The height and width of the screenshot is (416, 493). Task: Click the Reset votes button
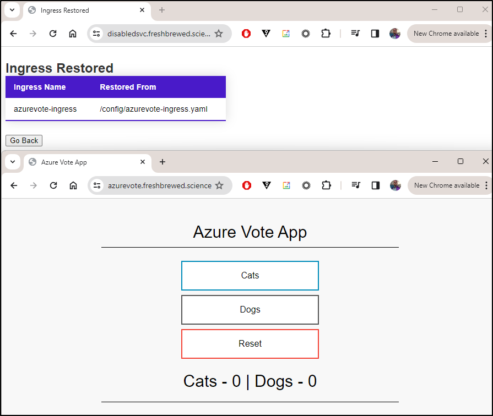250,344
